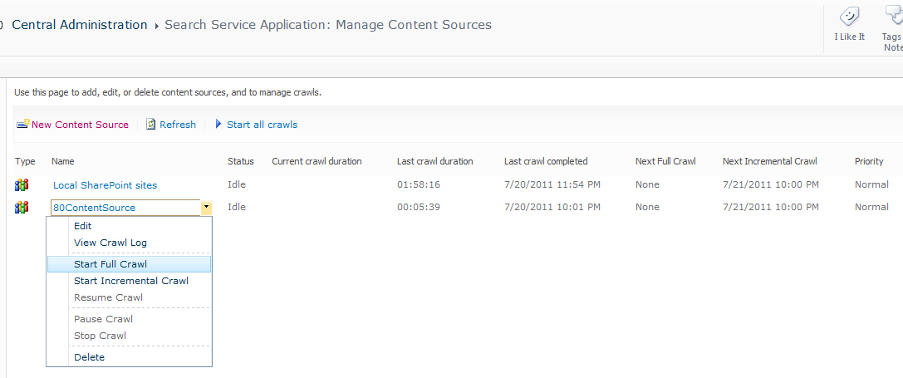Click Next Incremental Crawl time for Local SharePoint sites
The height and width of the screenshot is (378, 903).
[771, 184]
